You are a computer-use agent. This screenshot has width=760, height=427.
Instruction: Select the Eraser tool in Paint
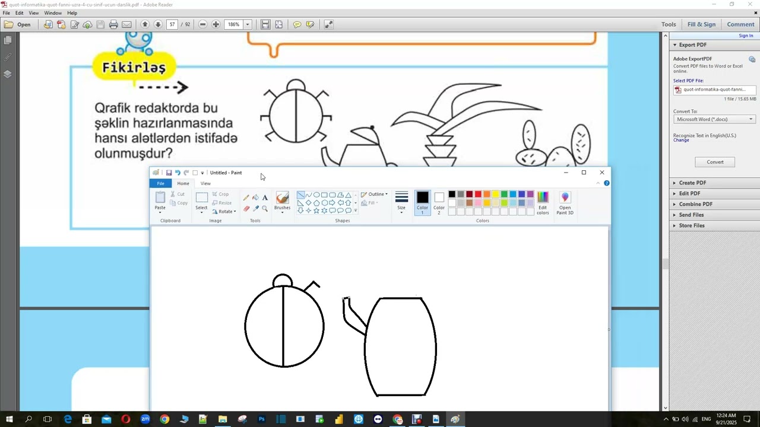[246, 208]
